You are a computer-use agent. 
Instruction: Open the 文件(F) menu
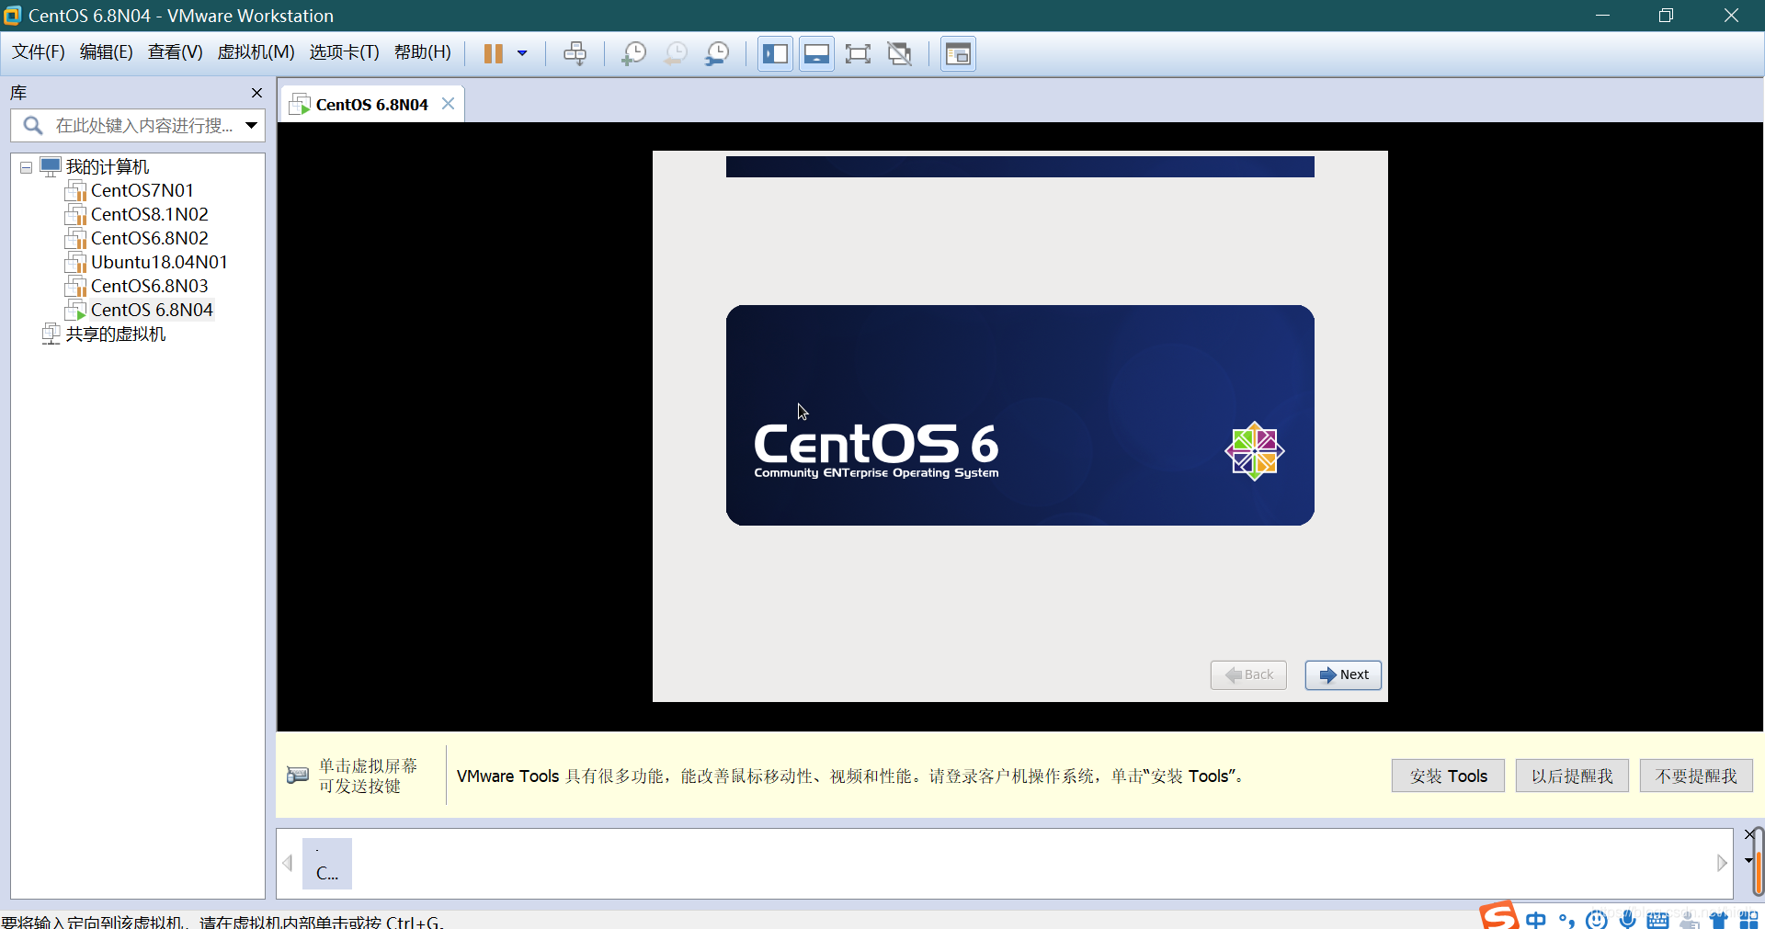pyautogui.click(x=39, y=52)
